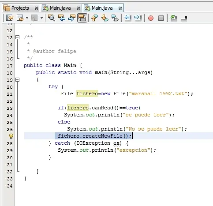The image size is (213, 206).
Task: Click the Back navigation icon in editor toolbar
Action: pyautogui.click(x=20, y=18)
